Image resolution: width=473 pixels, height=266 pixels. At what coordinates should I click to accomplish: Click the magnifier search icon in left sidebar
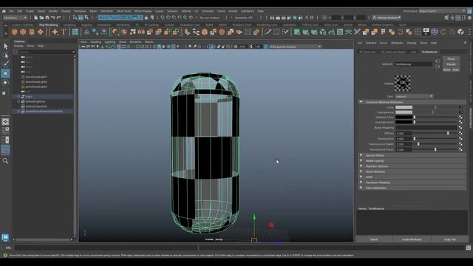point(5,161)
